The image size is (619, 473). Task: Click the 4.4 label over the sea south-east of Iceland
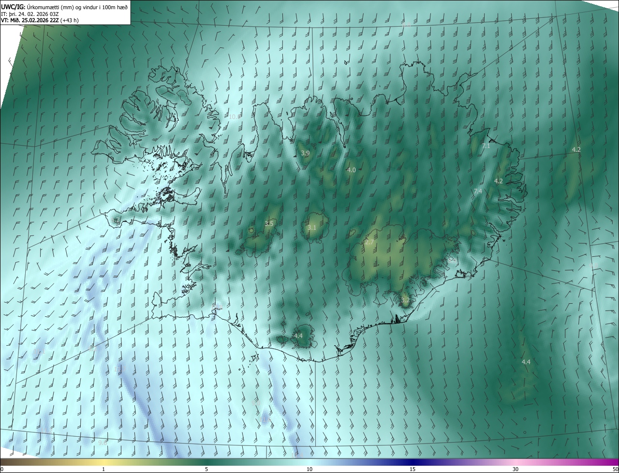tap(526, 362)
